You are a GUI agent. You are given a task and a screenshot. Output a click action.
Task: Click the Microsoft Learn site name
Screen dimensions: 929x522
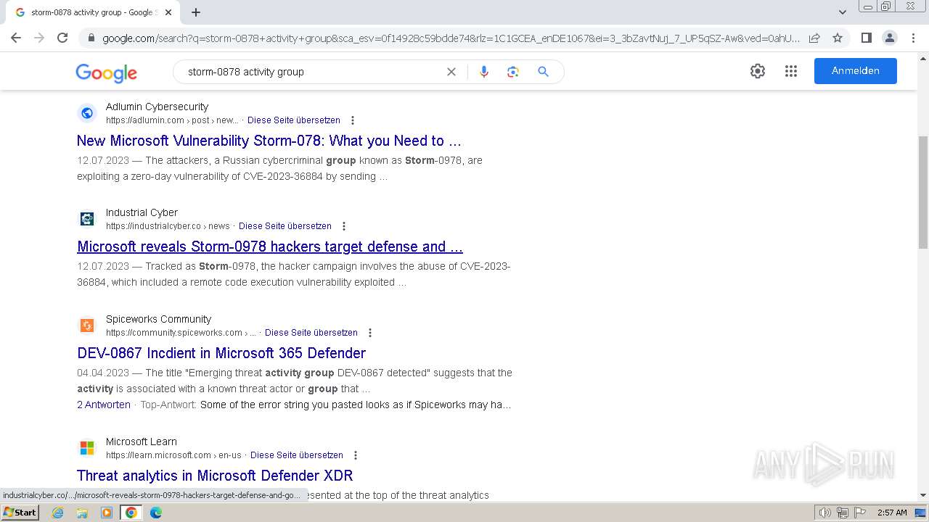pyautogui.click(x=142, y=442)
